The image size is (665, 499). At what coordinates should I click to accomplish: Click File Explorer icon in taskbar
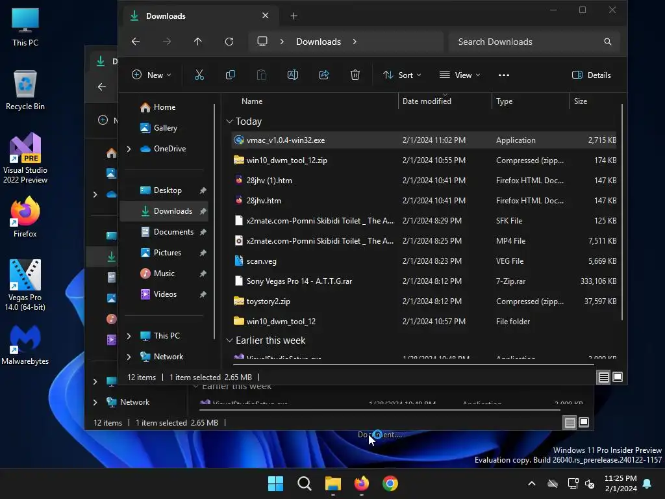pos(333,483)
